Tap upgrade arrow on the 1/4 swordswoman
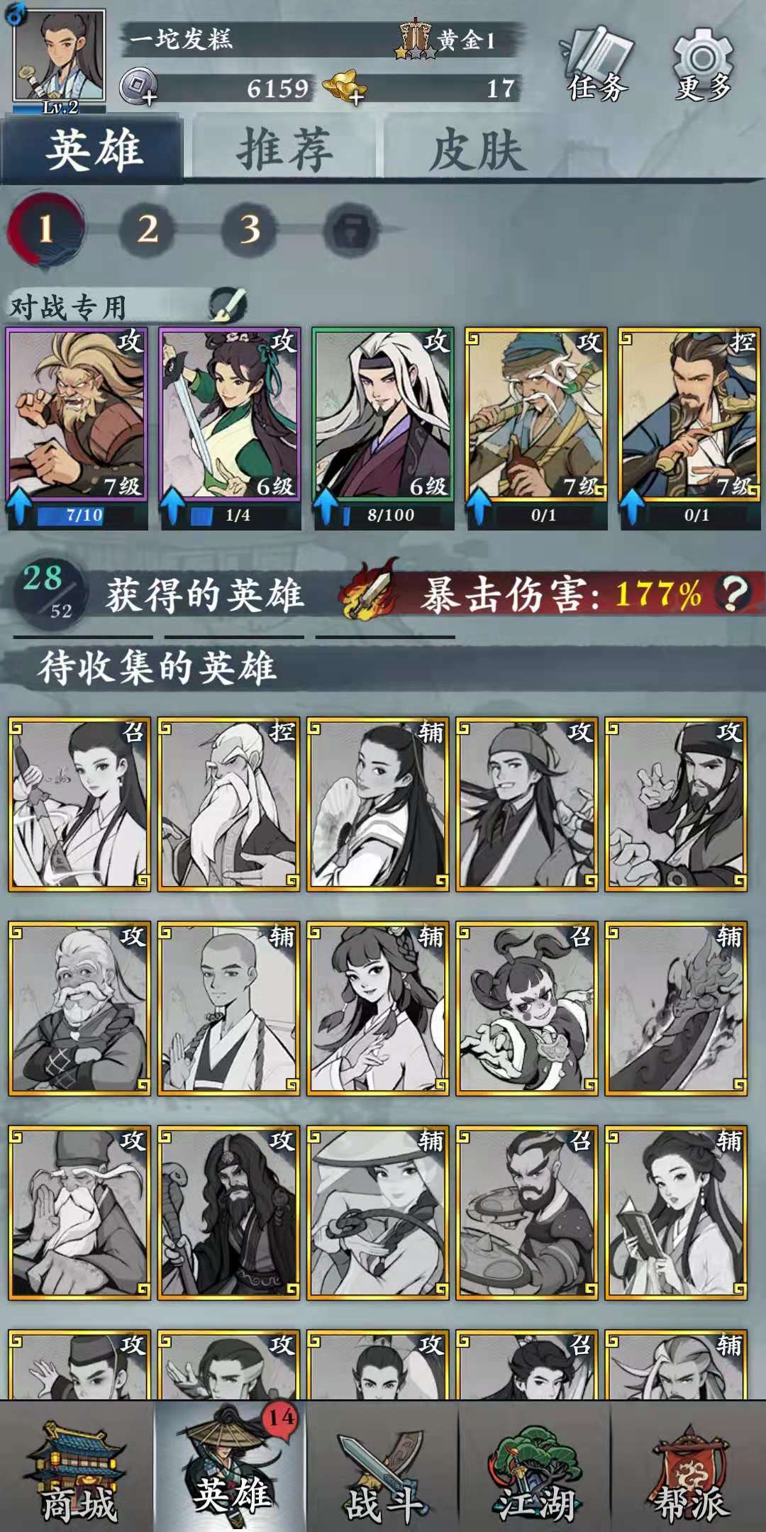The height and width of the screenshot is (1532, 766). point(172,508)
